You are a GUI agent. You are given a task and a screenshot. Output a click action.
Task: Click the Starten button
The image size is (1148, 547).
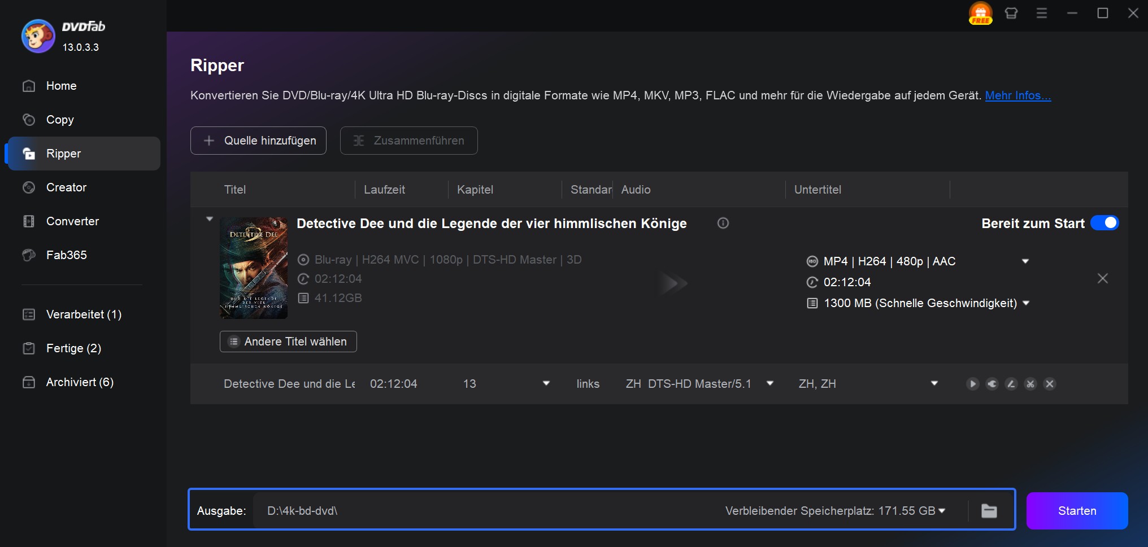(x=1077, y=511)
